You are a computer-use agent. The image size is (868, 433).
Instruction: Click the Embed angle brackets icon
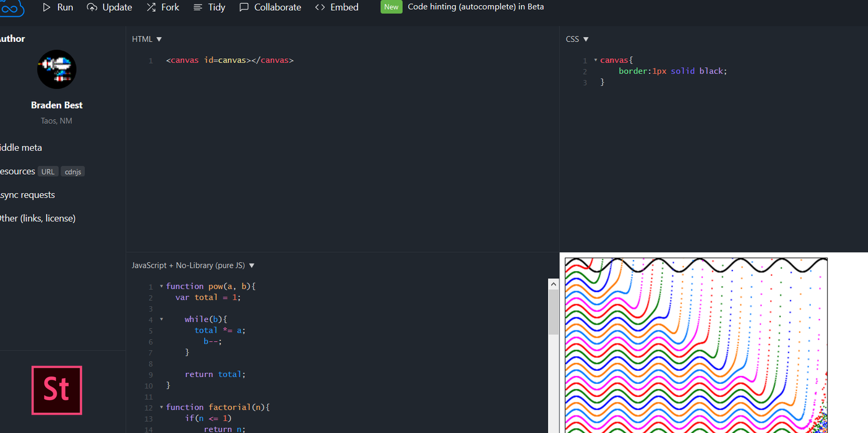[x=320, y=7]
